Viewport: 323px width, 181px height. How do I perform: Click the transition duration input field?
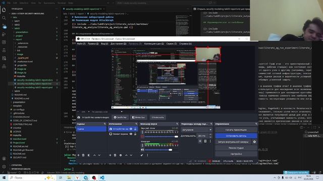(202, 136)
